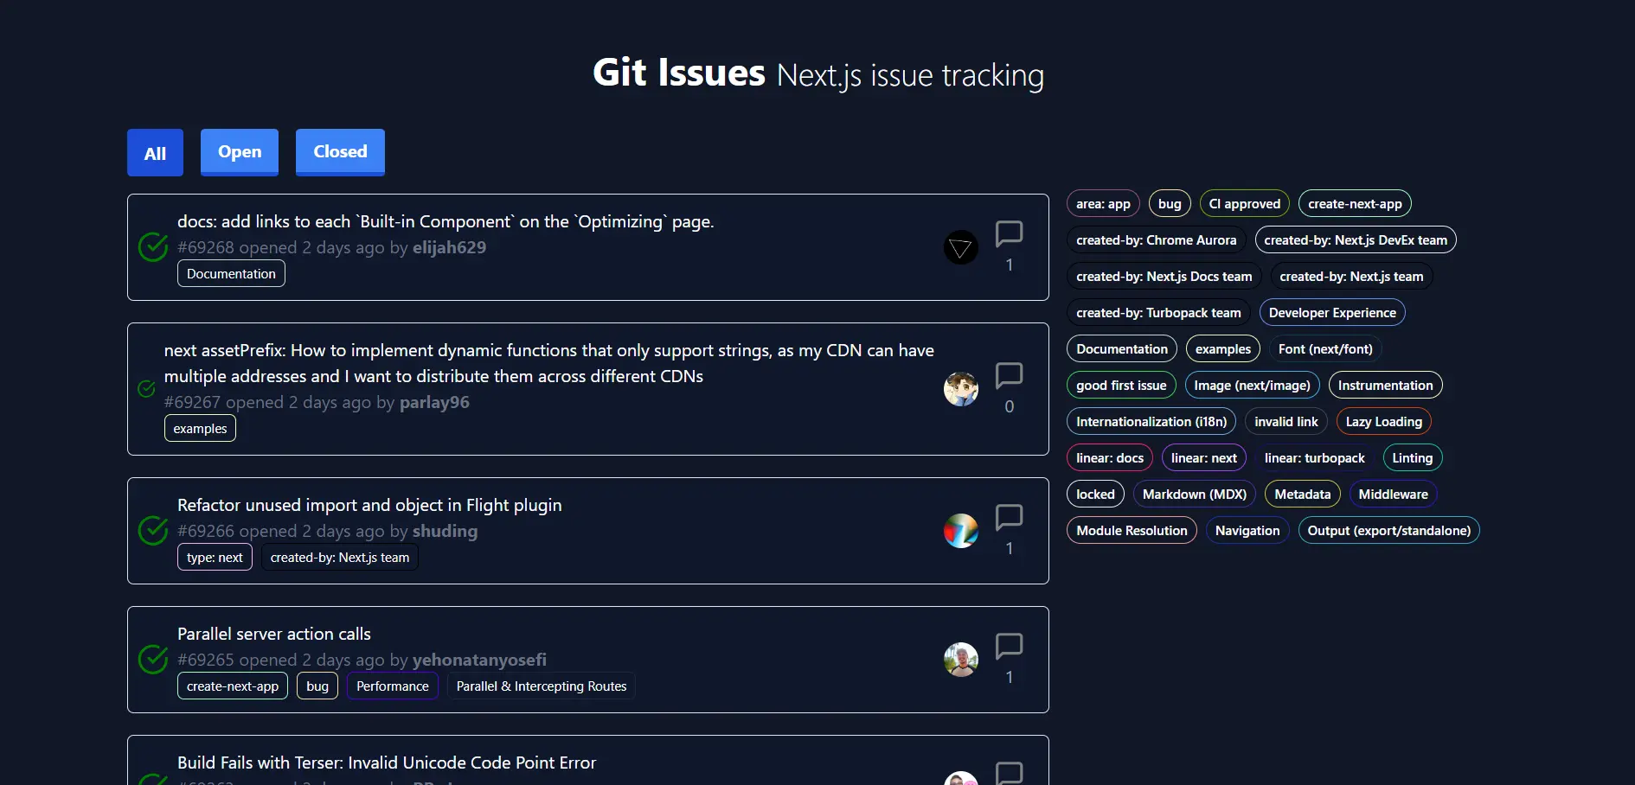Click status check icon on assetPrefix issue
This screenshot has height=785, width=1635.
pos(147,389)
